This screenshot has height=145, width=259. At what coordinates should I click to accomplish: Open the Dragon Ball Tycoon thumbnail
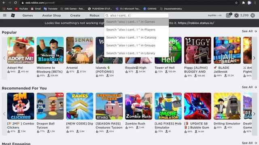point(50,106)
